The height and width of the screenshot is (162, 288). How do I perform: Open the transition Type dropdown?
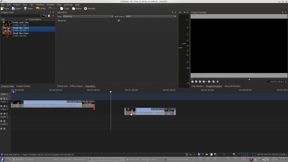point(88,16)
